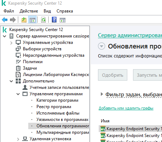Click the Выборки устройств icon
Viewport: 162px width, 142px height.
tap(18, 49)
